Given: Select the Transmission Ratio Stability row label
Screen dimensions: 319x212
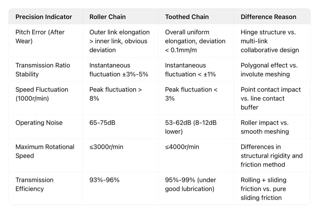Looking at the screenshot, I should 43,70.
